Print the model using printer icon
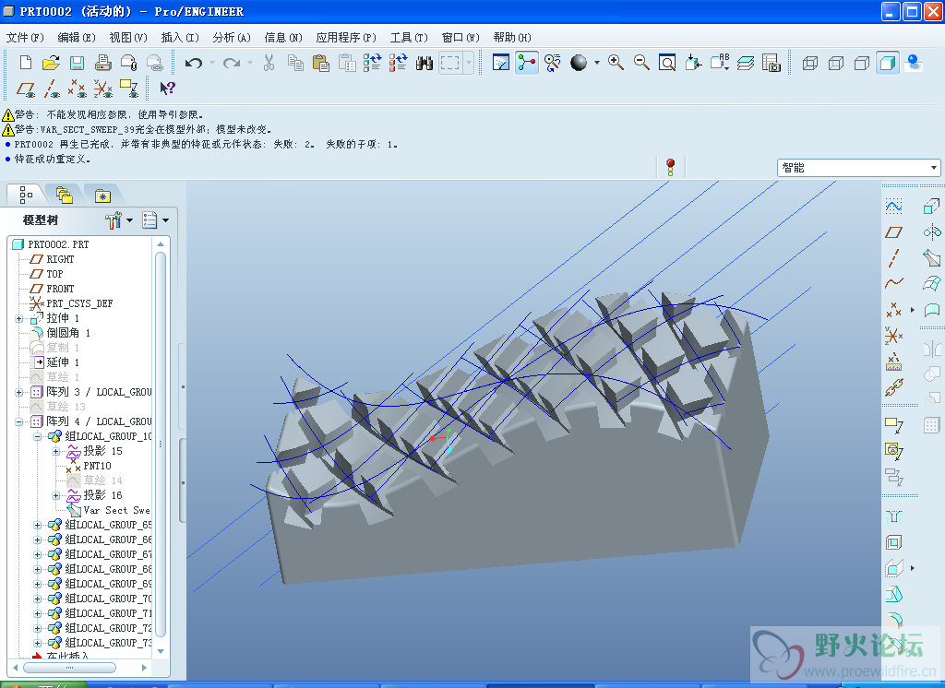The height and width of the screenshot is (688, 945). pyautogui.click(x=102, y=63)
